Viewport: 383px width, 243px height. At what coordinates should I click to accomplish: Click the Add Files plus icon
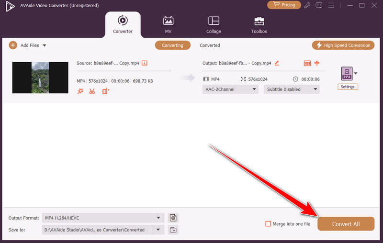point(13,45)
